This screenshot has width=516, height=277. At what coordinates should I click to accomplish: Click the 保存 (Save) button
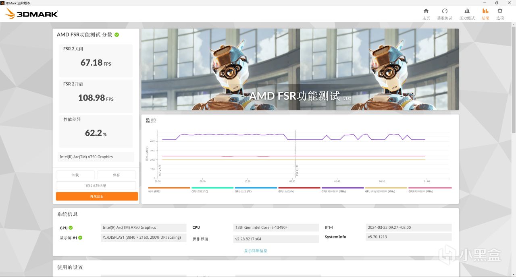(x=117, y=175)
